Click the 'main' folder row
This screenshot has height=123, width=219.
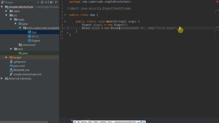pyautogui.click(x=30, y=19)
